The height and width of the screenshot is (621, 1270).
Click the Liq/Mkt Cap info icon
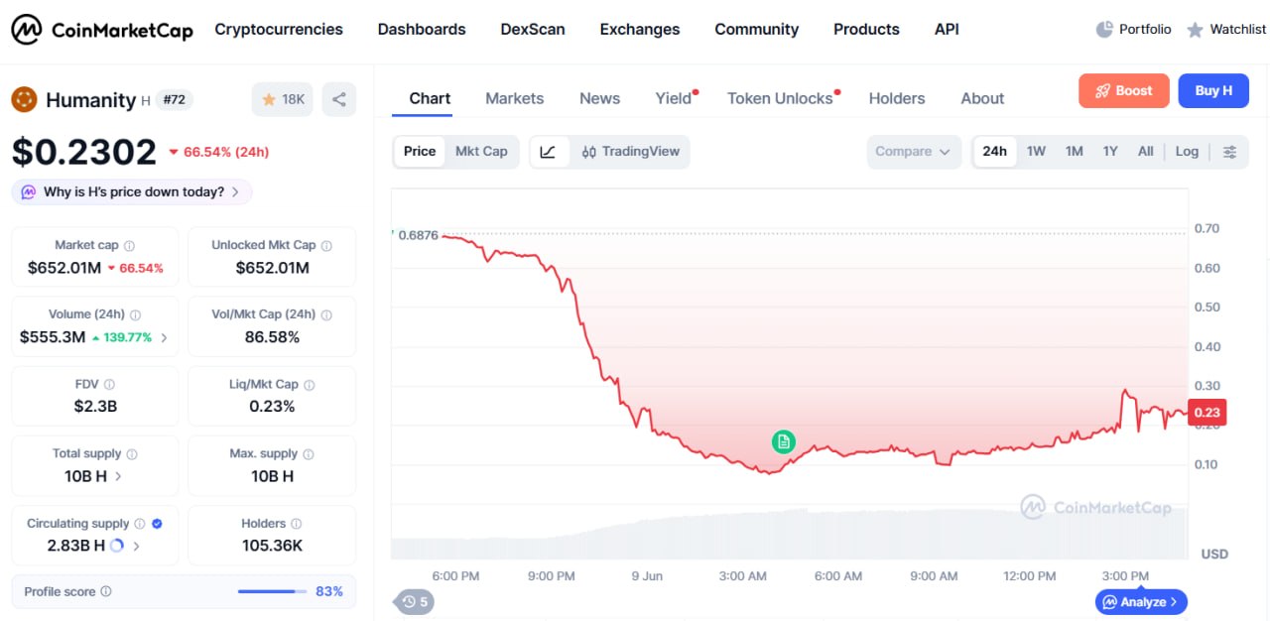[309, 384]
